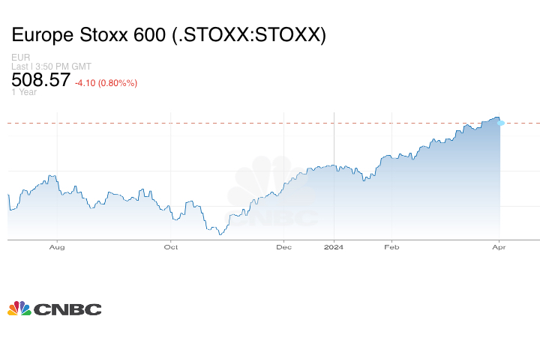540x337 pixels.
Task: Click the CNBC wordmark at bottom left
Action: tap(67, 309)
